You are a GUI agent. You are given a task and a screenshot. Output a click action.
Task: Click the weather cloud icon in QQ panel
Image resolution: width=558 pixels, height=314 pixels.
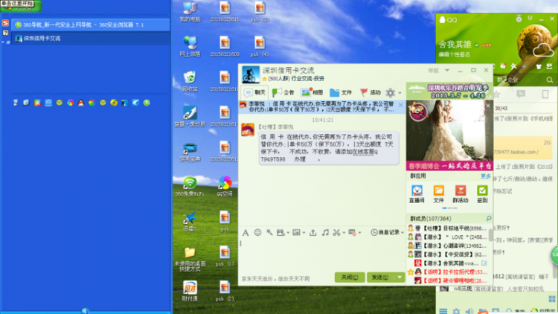coord(543,50)
